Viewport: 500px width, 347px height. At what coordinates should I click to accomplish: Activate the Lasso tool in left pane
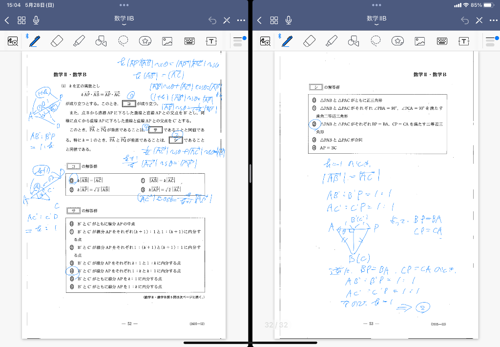[x=124, y=41]
